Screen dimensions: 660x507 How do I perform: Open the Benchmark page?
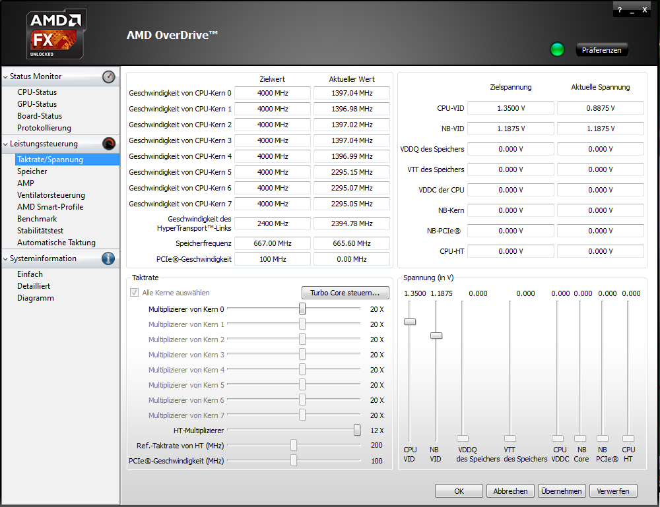coord(37,218)
